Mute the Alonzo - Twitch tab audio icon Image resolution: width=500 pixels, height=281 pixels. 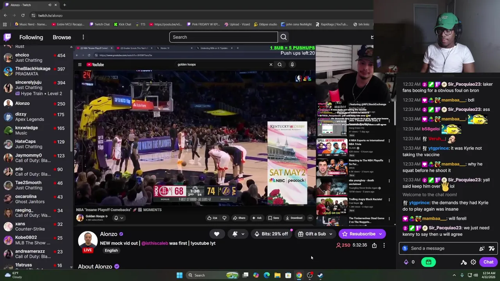[50, 5]
